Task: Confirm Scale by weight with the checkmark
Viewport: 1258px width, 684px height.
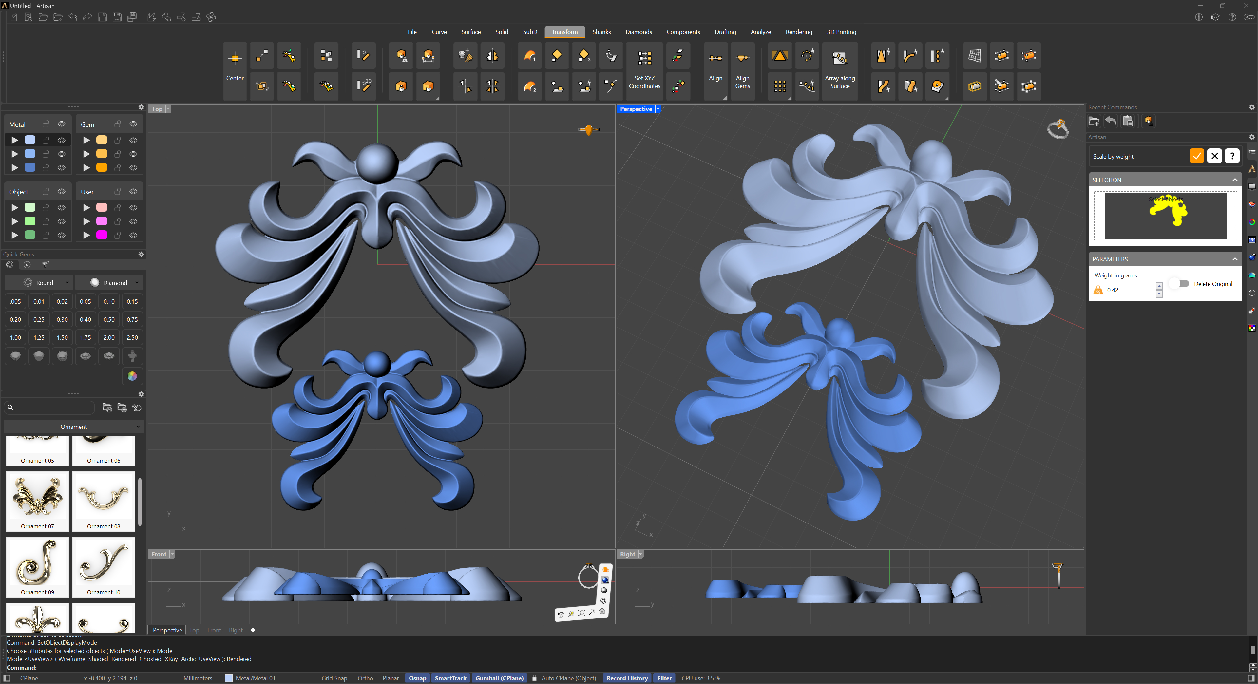Action: pyautogui.click(x=1196, y=156)
